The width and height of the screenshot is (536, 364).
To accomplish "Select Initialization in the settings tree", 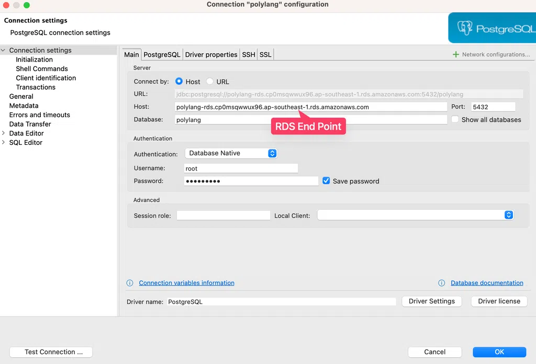I will pyautogui.click(x=34, y=60).
